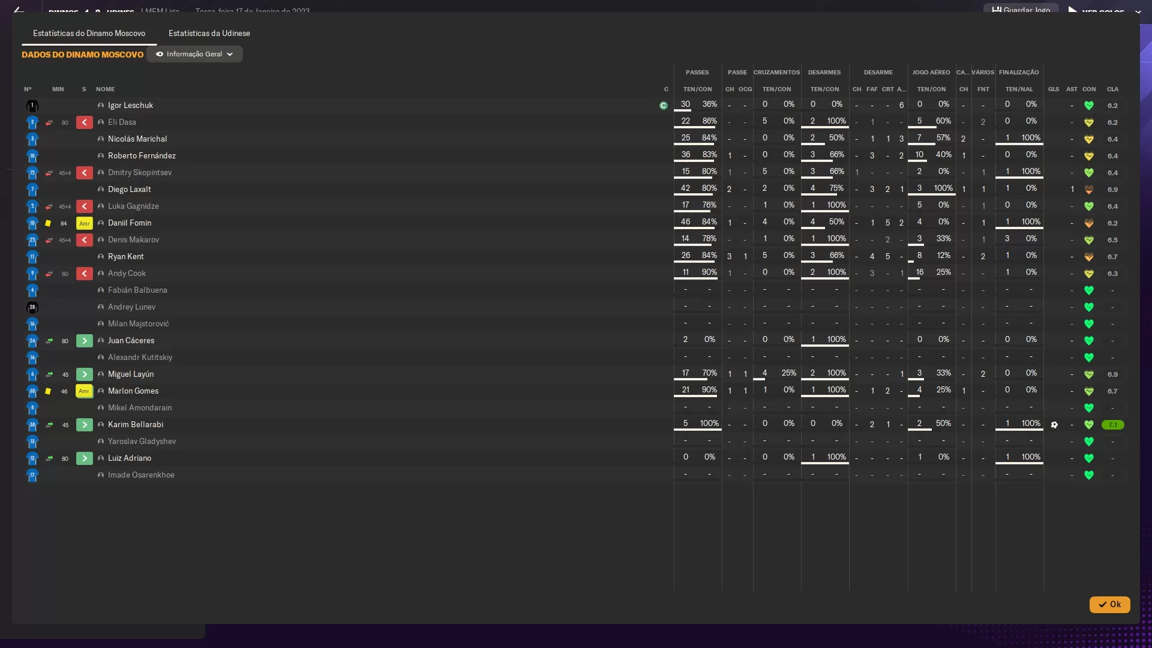Select Yaroslav Gladyshev row
1152x648 pixels.
coord(575,442)
